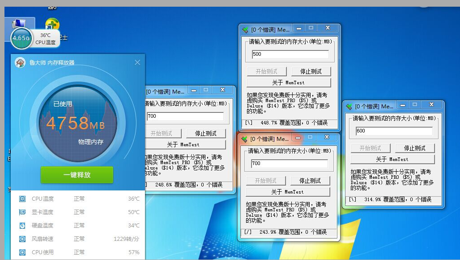Stop test in the 448.7% MemTest window
The width and height of the screenshot is (460, 260).
311,72
